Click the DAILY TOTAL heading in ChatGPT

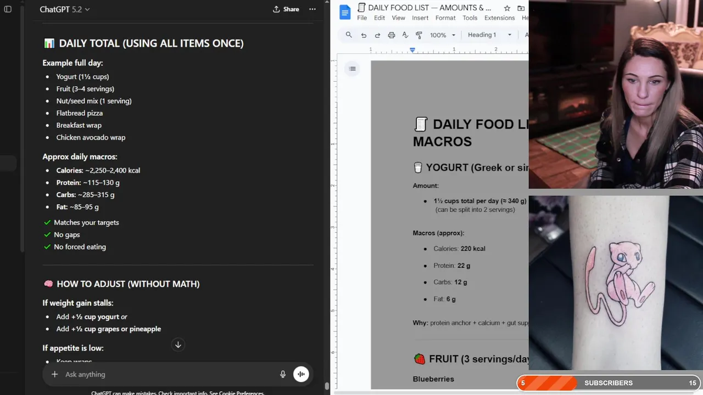coord(143,43)
